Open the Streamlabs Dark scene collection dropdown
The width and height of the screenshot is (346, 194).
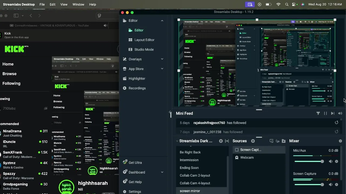(x=194, y=141)
